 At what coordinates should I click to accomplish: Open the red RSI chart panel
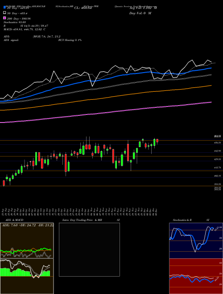[196, 276]
